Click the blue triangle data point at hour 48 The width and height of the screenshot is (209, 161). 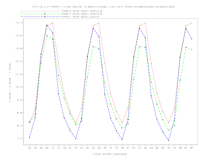[122, 140]
